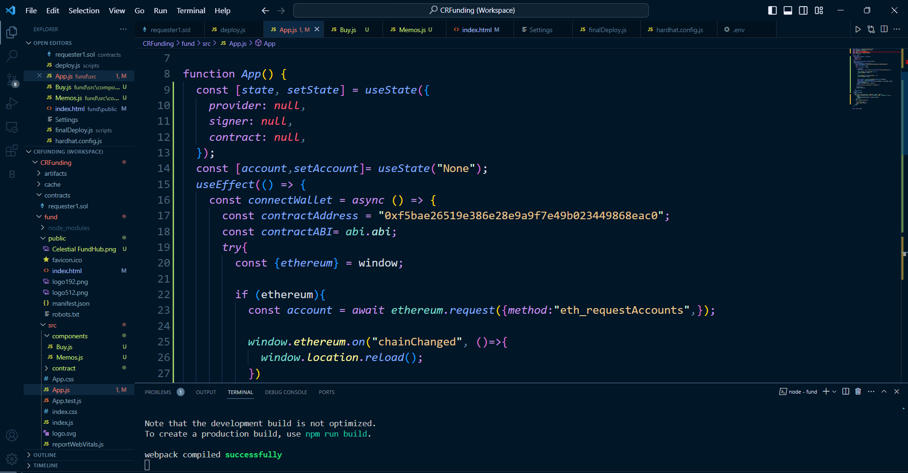Click the terminal input cursor
The width and height of the screenshot is (908, 473).
(x=147, y=465)
